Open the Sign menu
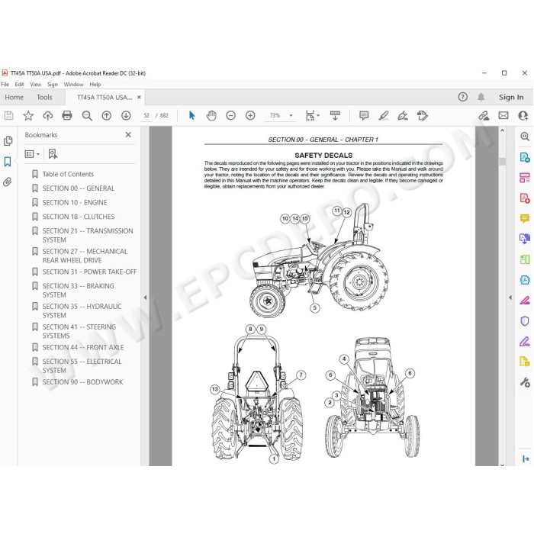The height and width of the screenshot is (534, 534). pos(53,85)
